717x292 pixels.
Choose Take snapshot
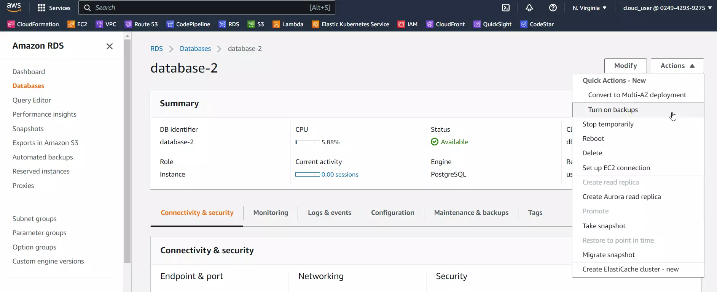tap(638, 226)
